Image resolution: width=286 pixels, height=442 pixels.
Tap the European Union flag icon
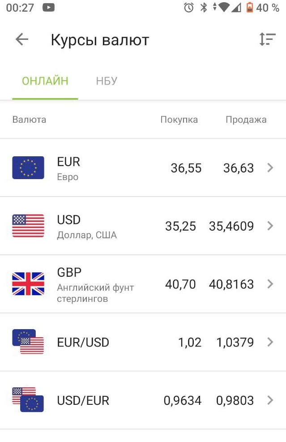tap(28, 168)
